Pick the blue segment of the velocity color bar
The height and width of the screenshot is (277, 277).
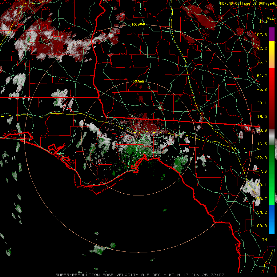(272, 219)
